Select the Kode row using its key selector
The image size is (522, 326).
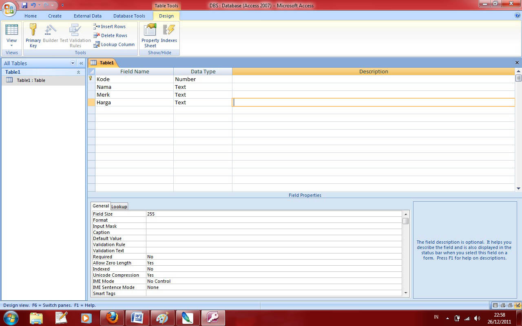pos(91,79)
